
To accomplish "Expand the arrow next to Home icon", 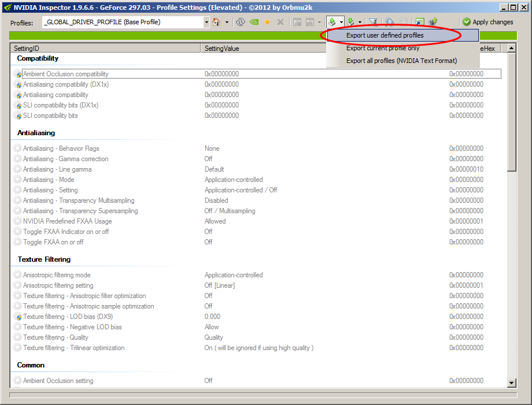I will coord(227,23).
